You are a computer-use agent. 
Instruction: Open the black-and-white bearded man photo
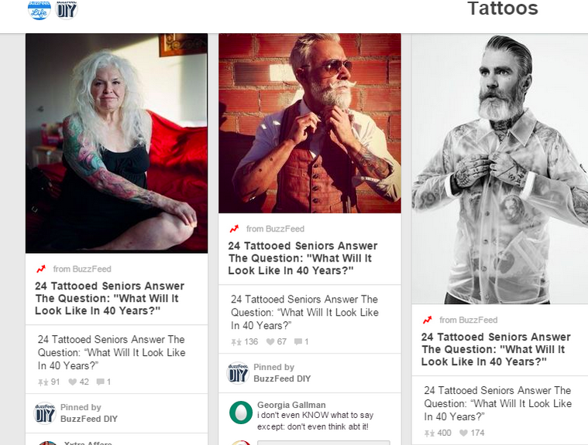[x=500, y=169]
